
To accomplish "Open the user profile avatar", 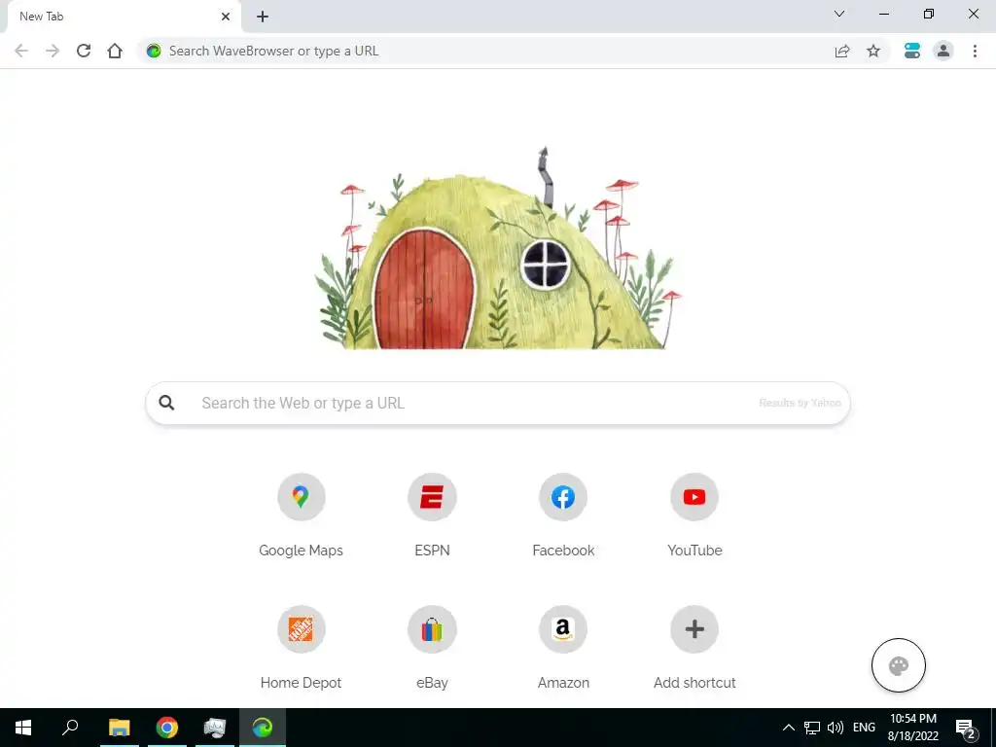I will 943,51.
